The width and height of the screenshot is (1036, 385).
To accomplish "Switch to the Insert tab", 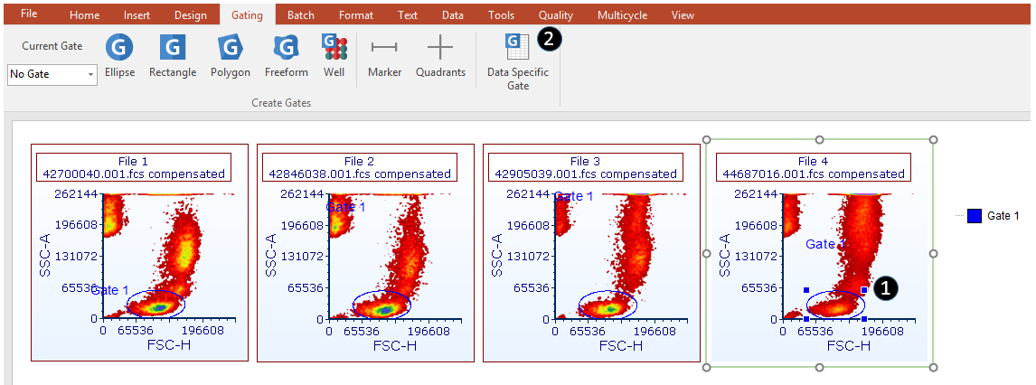I will pyautogui.click(x=137, y=15).
